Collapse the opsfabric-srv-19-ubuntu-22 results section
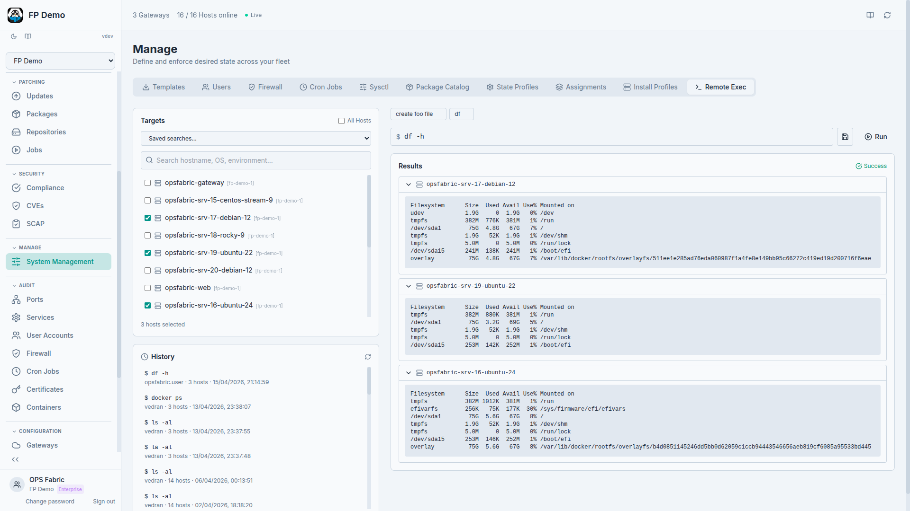Screen dimensions: 910x511 point(409,286)
